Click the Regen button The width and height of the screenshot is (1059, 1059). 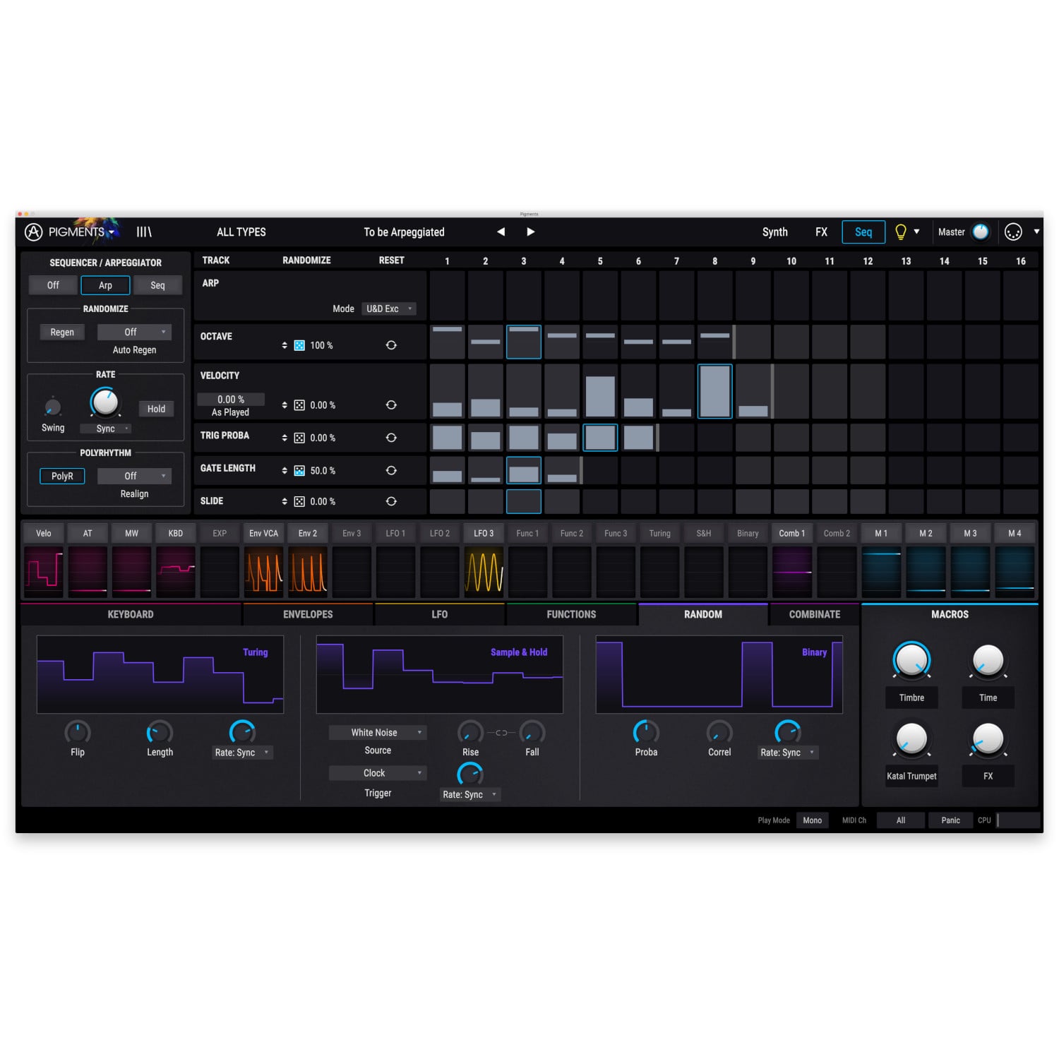[x=62, y=332]
